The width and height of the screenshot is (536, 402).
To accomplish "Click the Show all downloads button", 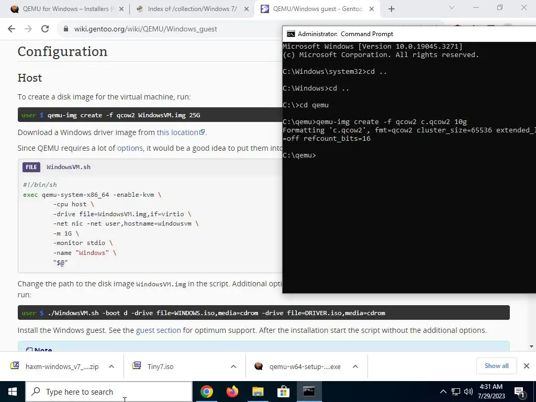I will (496, 366).
